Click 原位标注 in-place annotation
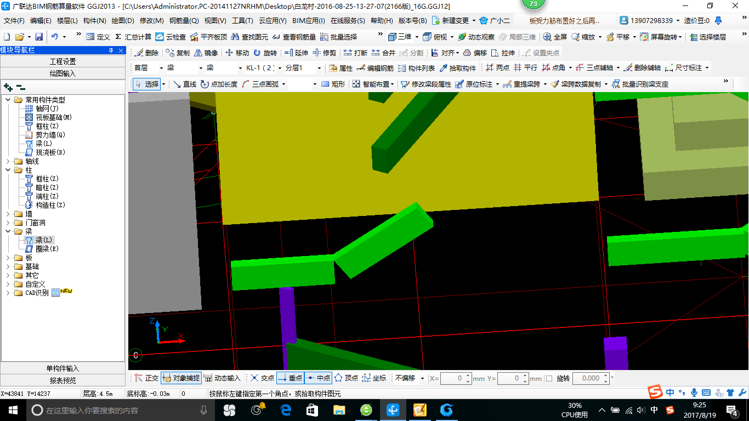 tap(474, 84)
